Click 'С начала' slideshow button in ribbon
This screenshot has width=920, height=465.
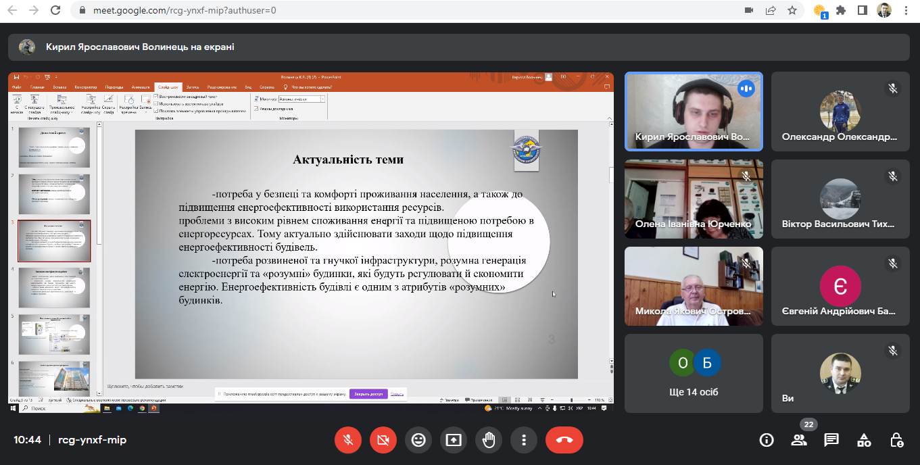[x=17, y=105]
